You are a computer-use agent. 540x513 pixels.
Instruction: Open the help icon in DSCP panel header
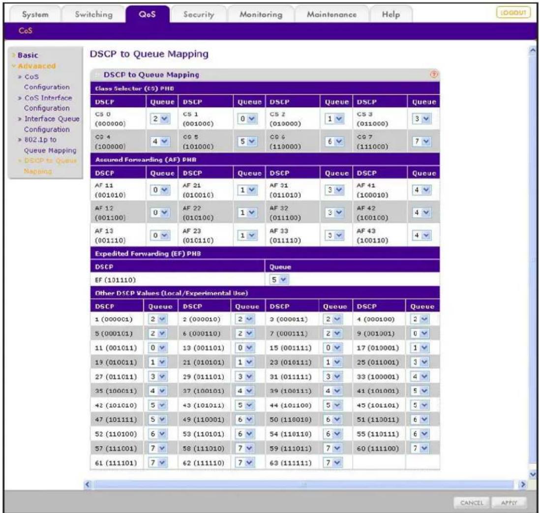pyautogui.click(x=434, y=74)
